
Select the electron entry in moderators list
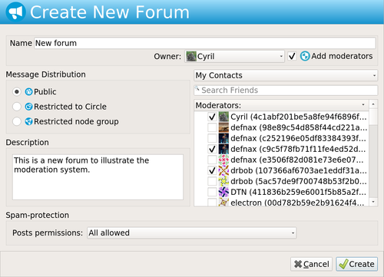(281, 203)
